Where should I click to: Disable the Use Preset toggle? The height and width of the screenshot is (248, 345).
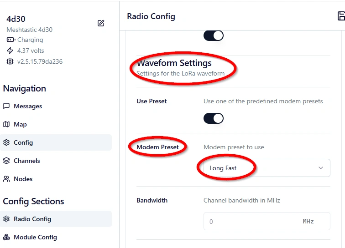pyautogui.click(x=214, y=118)
